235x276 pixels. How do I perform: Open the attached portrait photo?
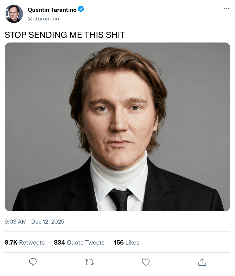(117, 126)
